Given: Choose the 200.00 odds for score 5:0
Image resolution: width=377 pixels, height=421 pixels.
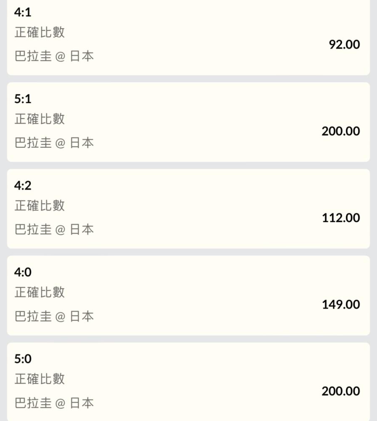Looking at the screenshot, I should click(x=341, y=392).
